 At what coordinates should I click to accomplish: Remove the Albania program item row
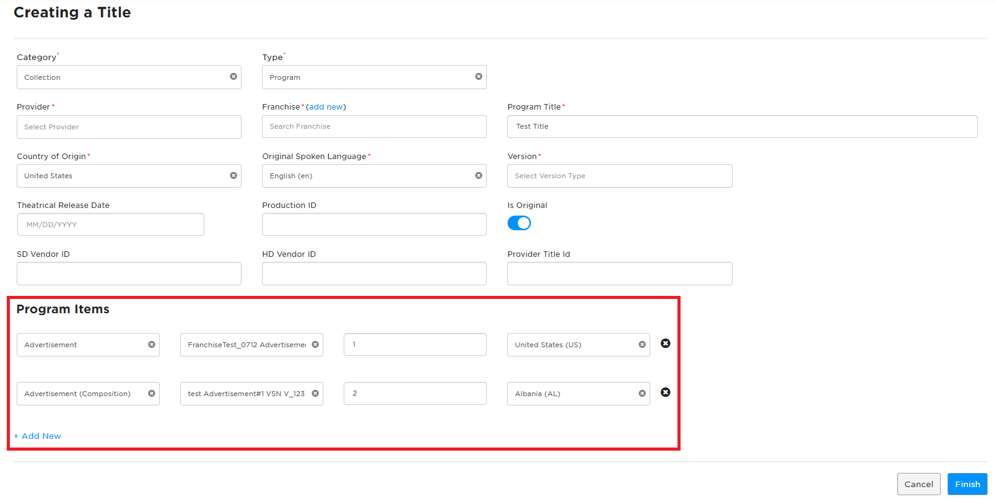666,392
